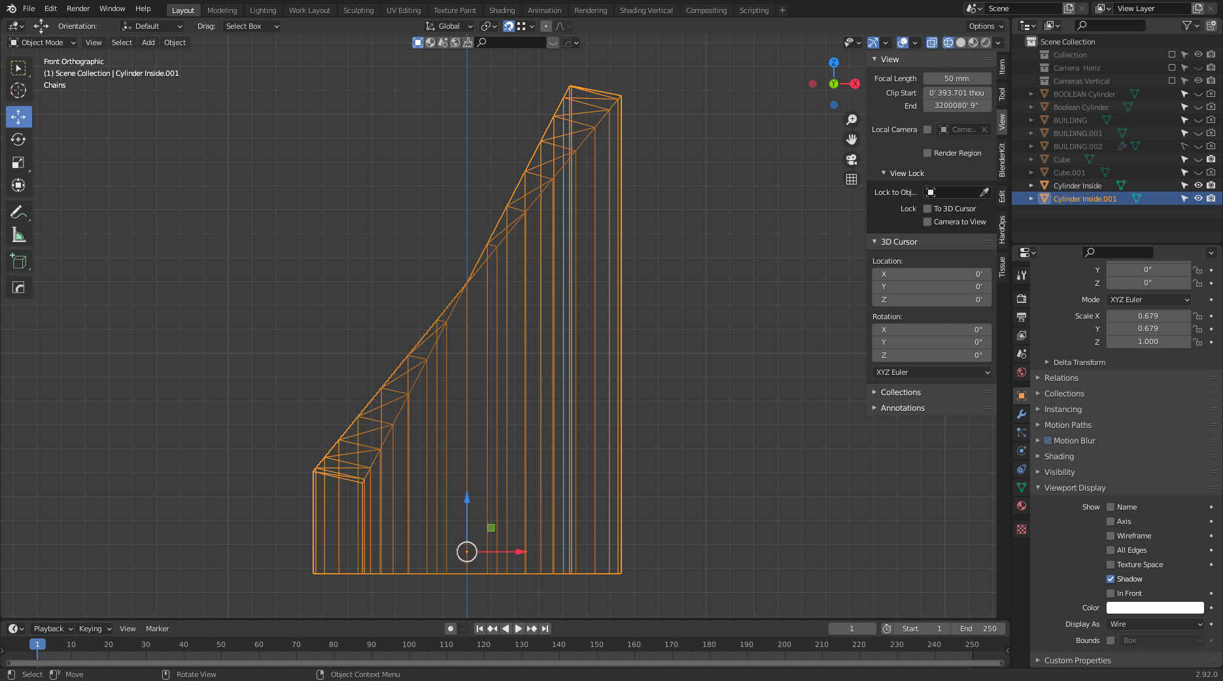The height and width of the screenshot is (681, 1223).
Task: Switch to the Sculpting workspace tab
Action: pyautogui.click(x=358, y=10)
